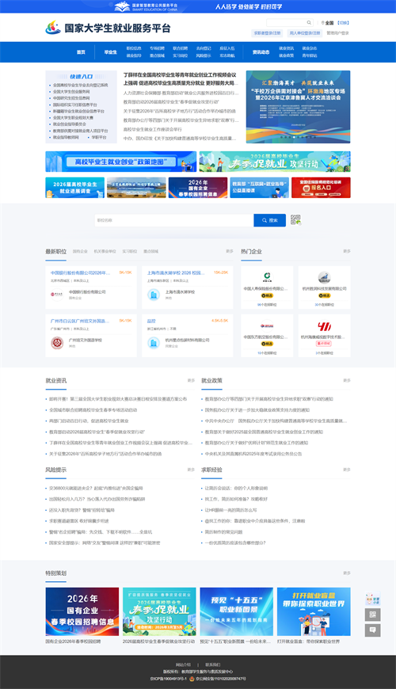Click the 网站介绍 footer link
396x689 pixels.
[x=183, y=664]
